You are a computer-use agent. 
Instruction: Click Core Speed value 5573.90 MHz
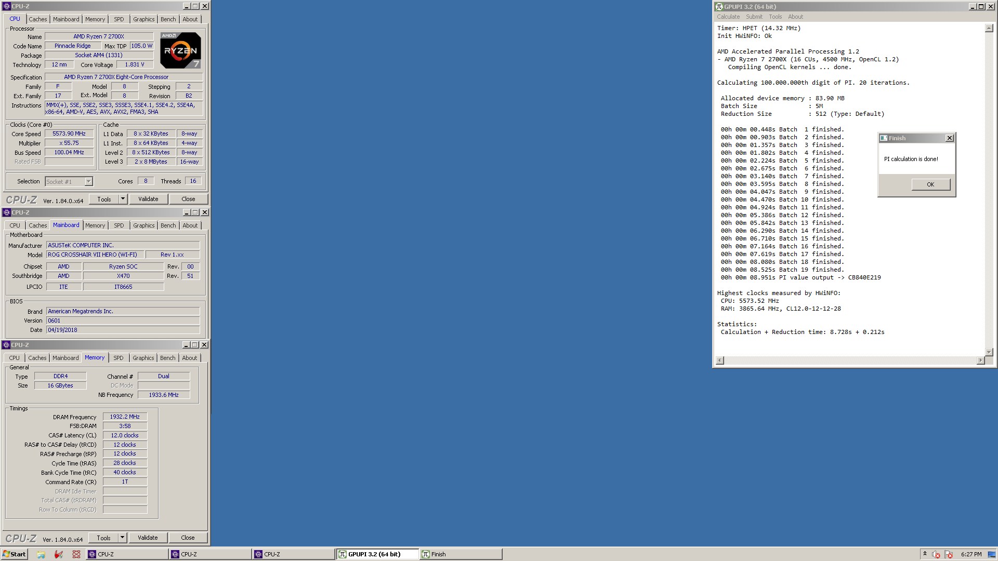point(69,133)
